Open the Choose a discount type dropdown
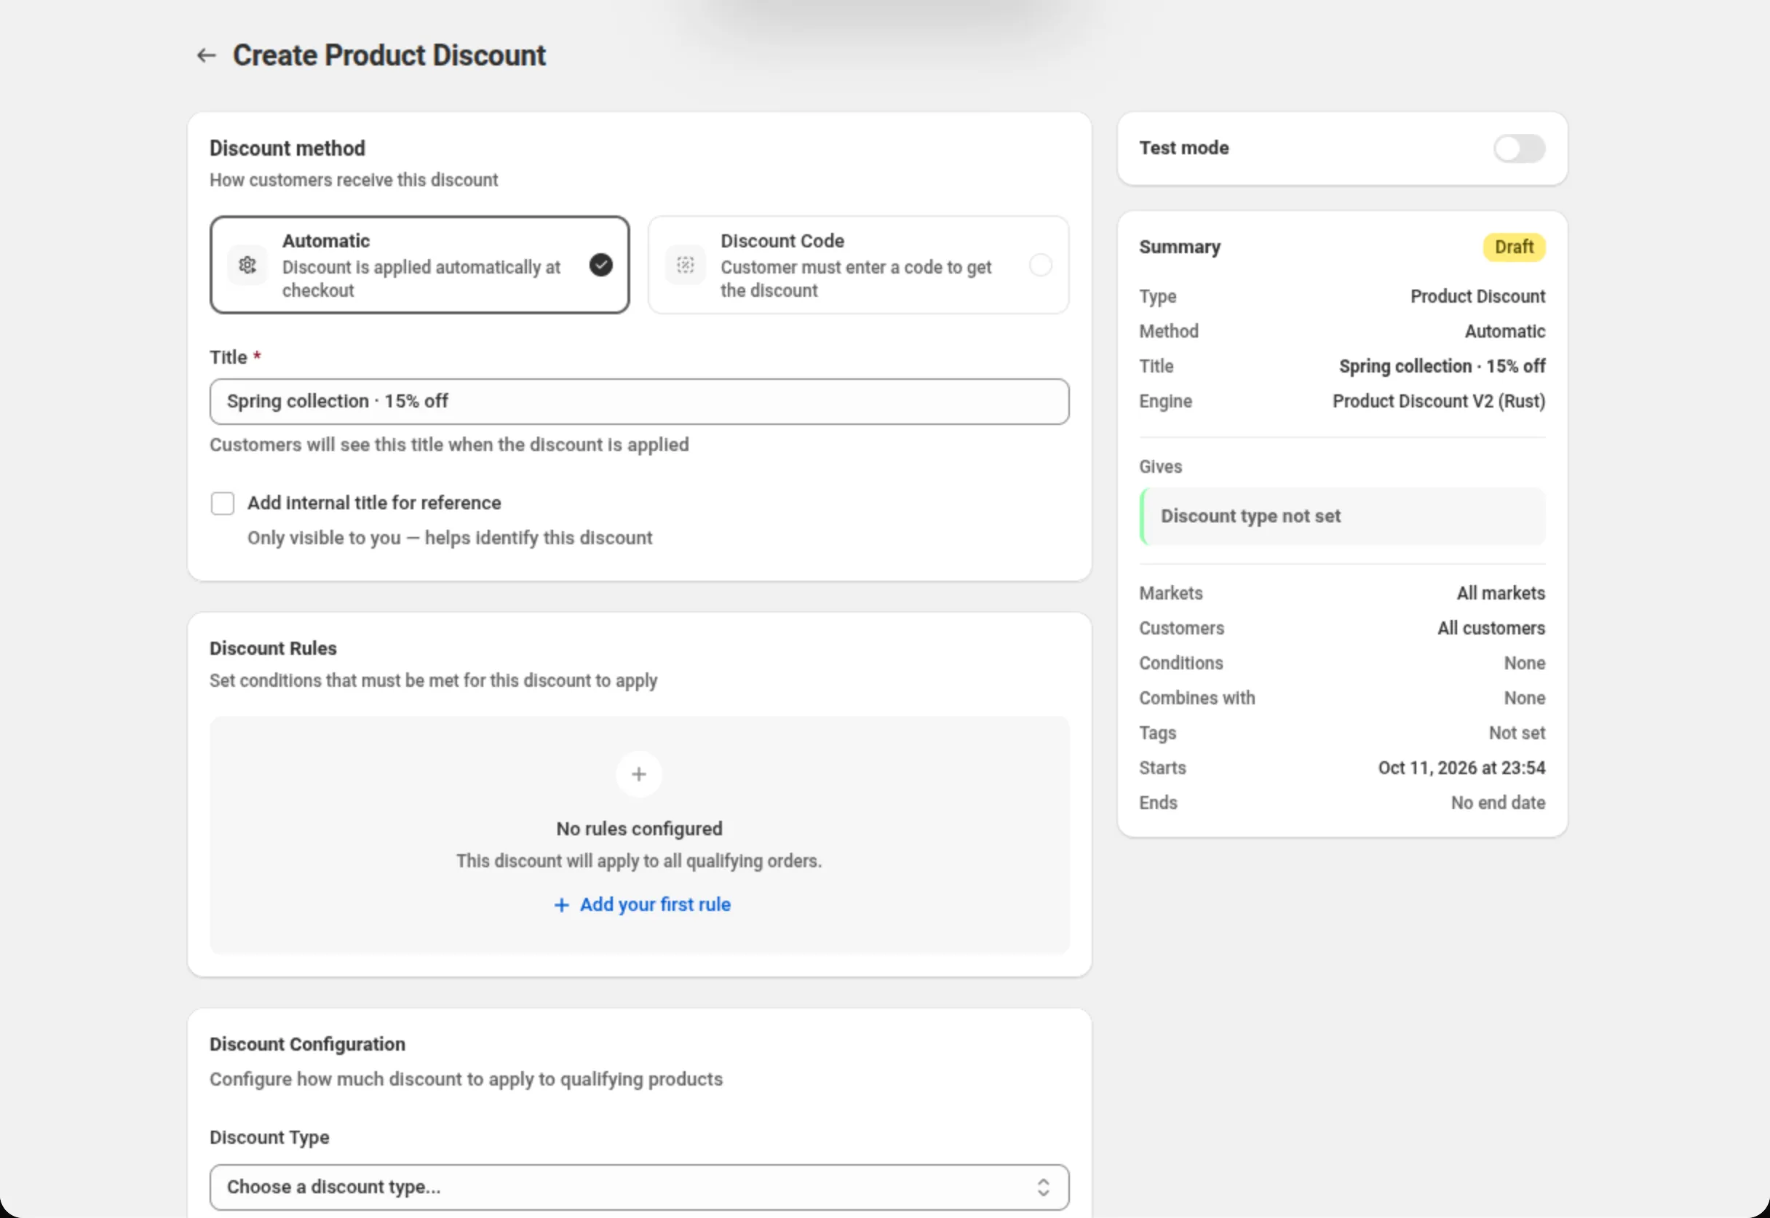The height and width of the screenshot is (1218, 1770). 639,1187
